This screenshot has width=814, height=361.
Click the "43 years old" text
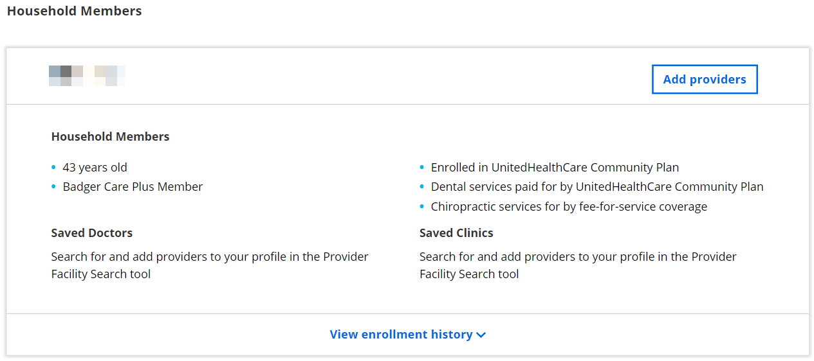point(95,168)
